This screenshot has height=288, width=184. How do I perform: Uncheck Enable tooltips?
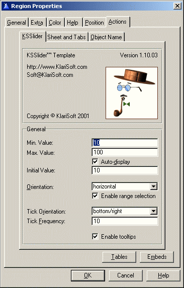[x=95, y=237]
